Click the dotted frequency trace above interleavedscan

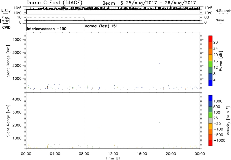(x=55, y=18)
